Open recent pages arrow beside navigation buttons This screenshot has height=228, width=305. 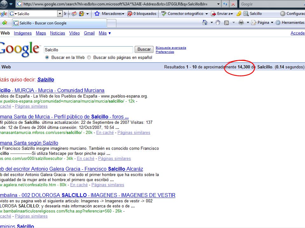point(11,4)
